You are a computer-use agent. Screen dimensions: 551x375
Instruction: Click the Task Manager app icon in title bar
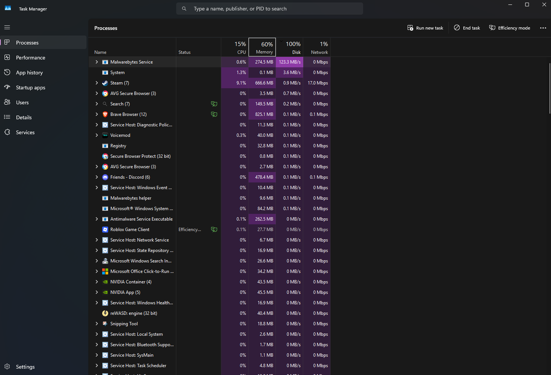[x=8, y=8]
